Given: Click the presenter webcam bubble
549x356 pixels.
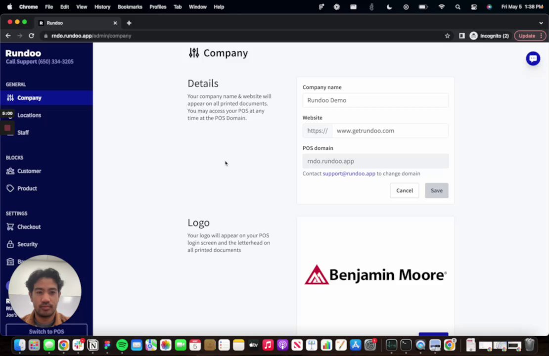Looking at the screenshot, I should pos(45,291).
